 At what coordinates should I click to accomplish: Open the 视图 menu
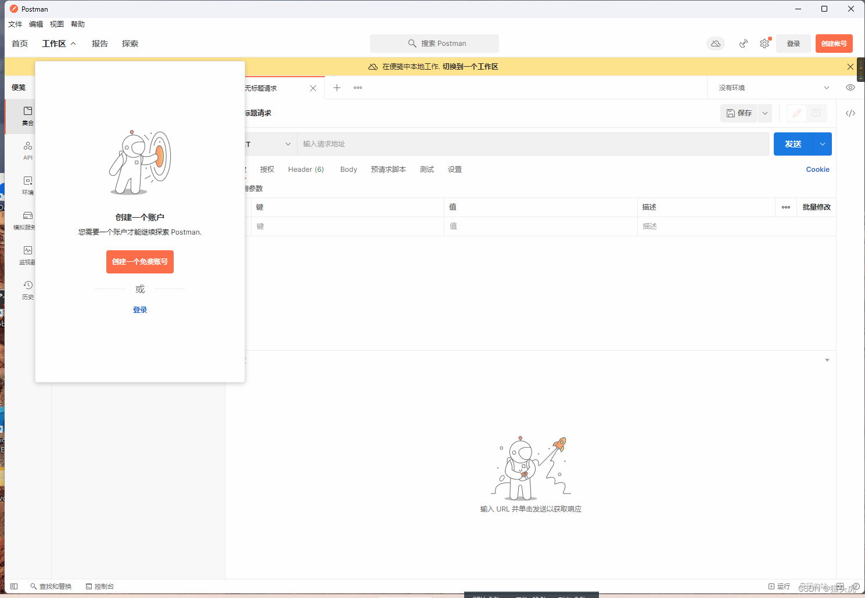57,24
